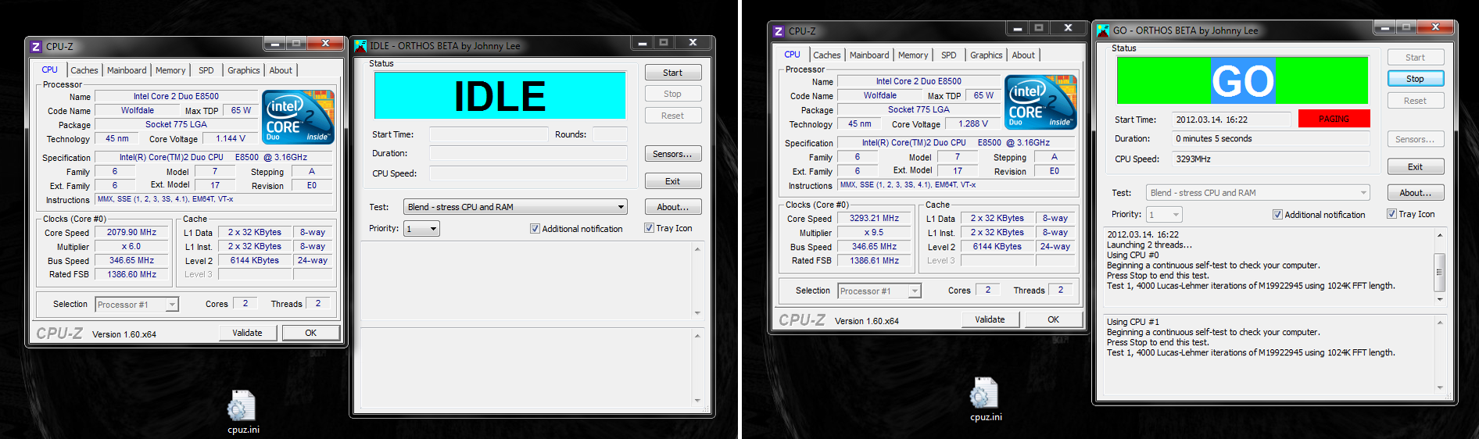1479x439 pixels.
Task: Click Exit button in IDLE ORTHOS
Action: point(673,181)
